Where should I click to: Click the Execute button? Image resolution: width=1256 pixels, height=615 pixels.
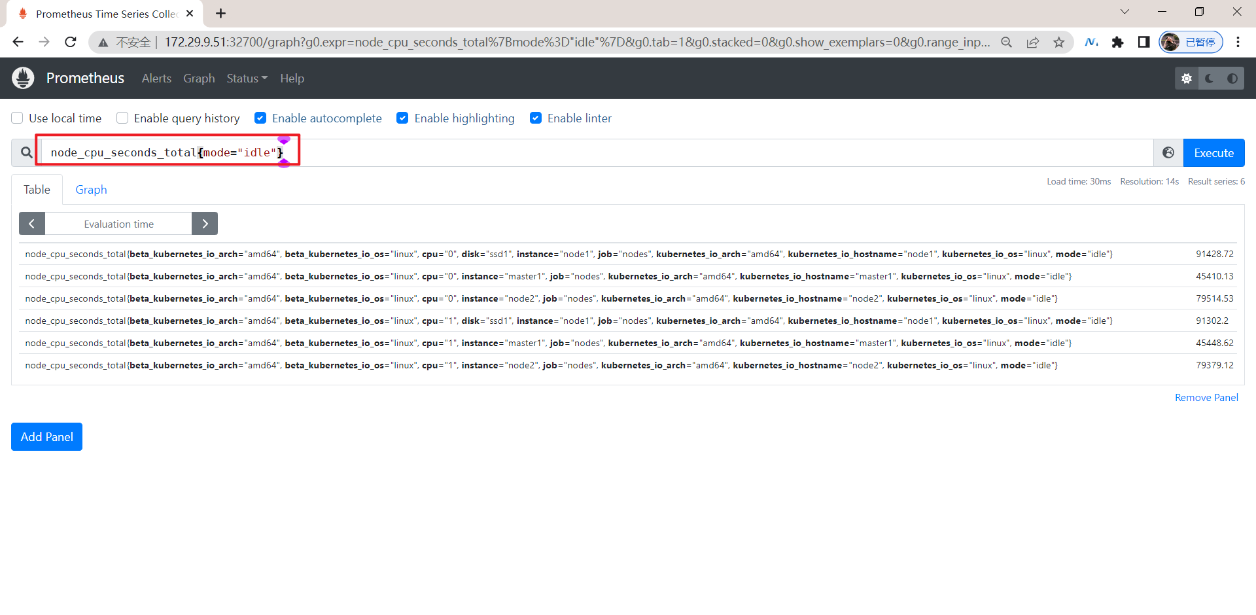pyautogui.click(x=1213, y=152)
